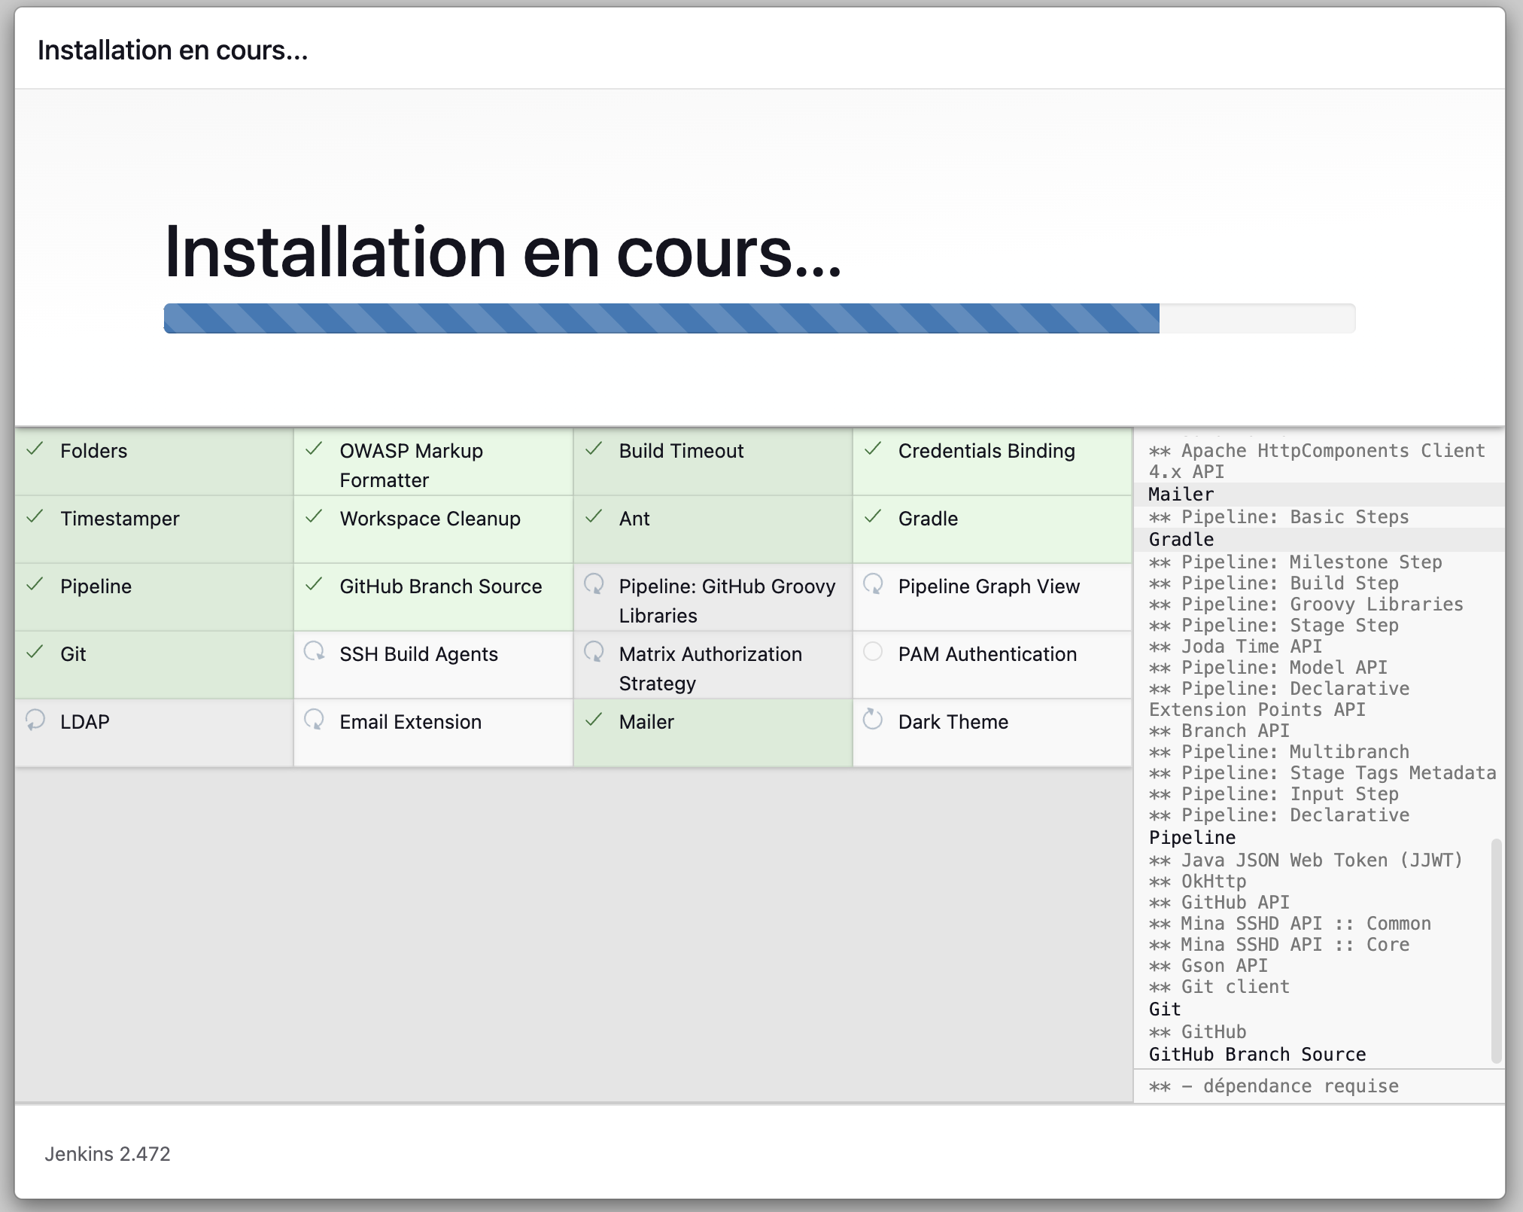This screenshot has height=1212, width=1523.
Task: Click the spinner next to Matrix Authorization Strategy
Action: click(594, 652)
